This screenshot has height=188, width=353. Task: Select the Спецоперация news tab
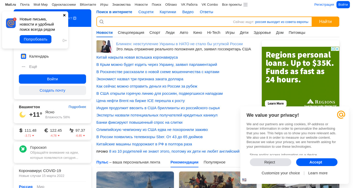(131, 33)
